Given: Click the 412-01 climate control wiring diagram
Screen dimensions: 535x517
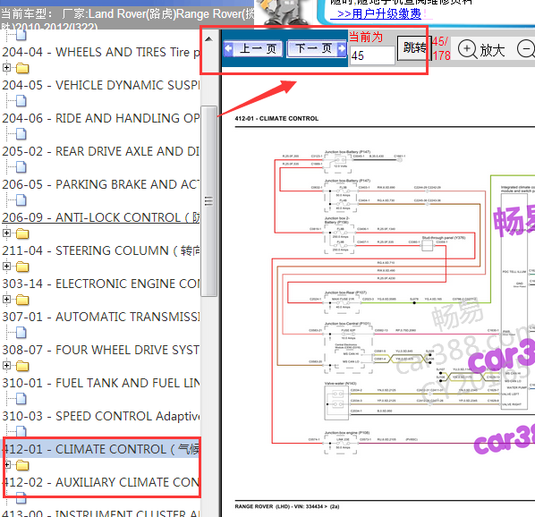Looking at the screenshot, I should pyautogui.click(x=403, y=301).
